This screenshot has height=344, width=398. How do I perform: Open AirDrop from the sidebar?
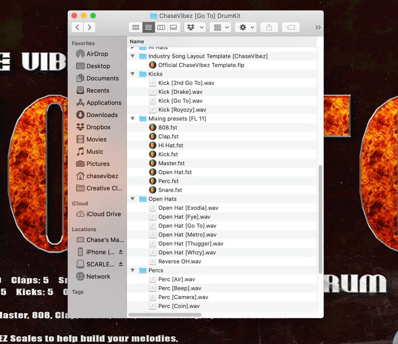97,54
